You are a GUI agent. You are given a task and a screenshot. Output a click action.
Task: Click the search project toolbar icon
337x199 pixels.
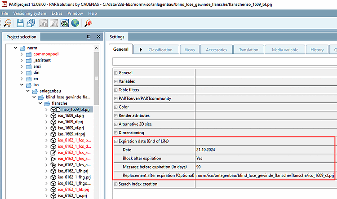pyautogui.click(x=8, y=22)
